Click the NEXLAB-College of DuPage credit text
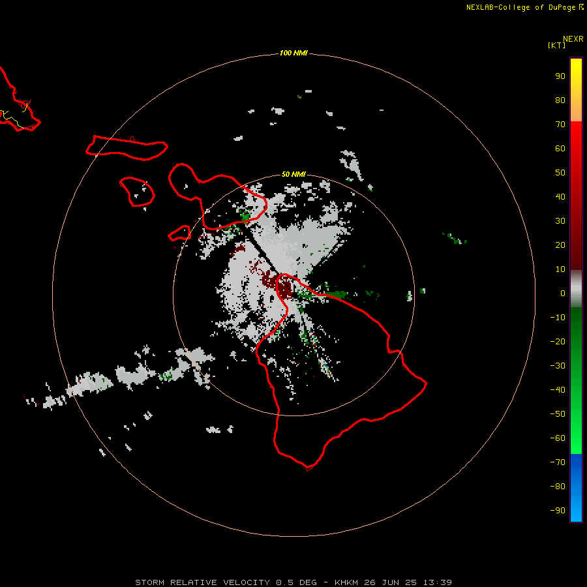The height and width of the screenshot is (587, 587). (x=520, y=7)
